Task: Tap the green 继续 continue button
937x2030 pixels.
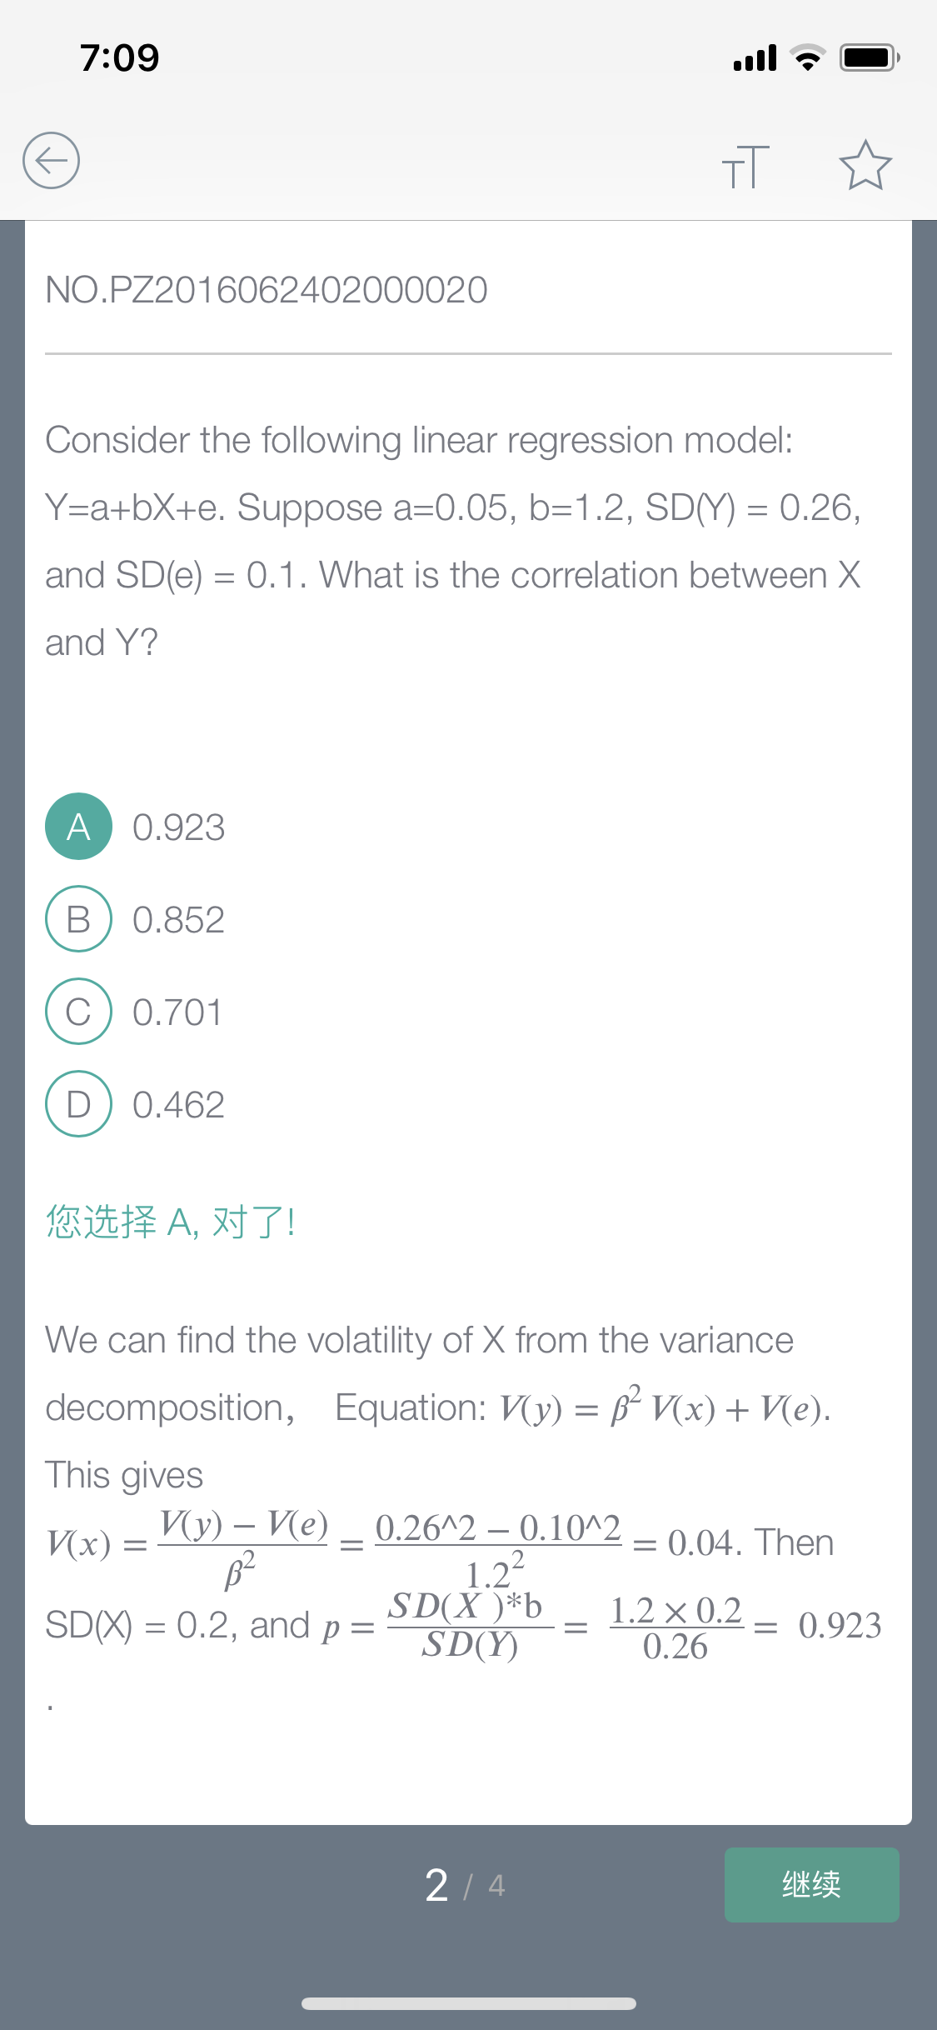Action: click(x=811, y=1885)
